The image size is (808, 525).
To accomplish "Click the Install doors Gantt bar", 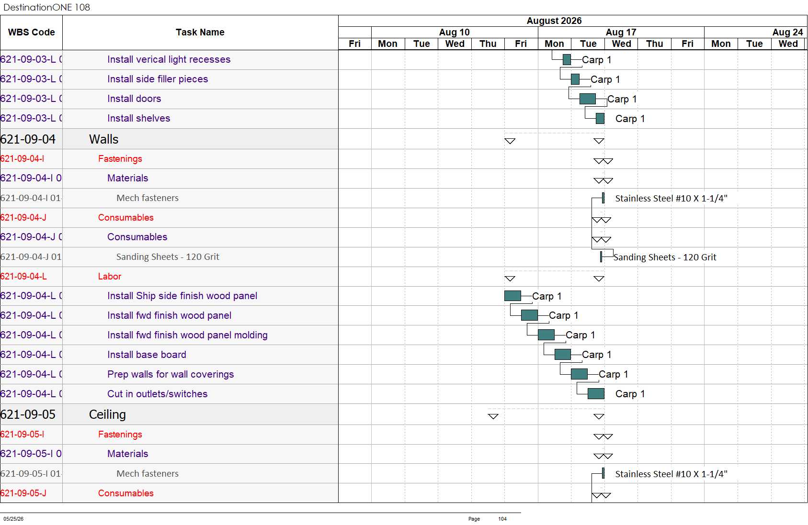I will (x=587, y=99).
